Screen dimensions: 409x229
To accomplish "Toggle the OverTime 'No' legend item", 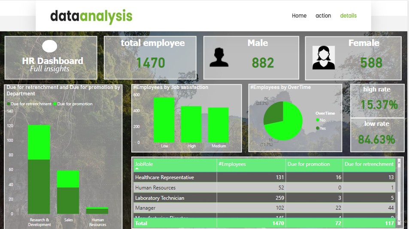I will 318,120.
